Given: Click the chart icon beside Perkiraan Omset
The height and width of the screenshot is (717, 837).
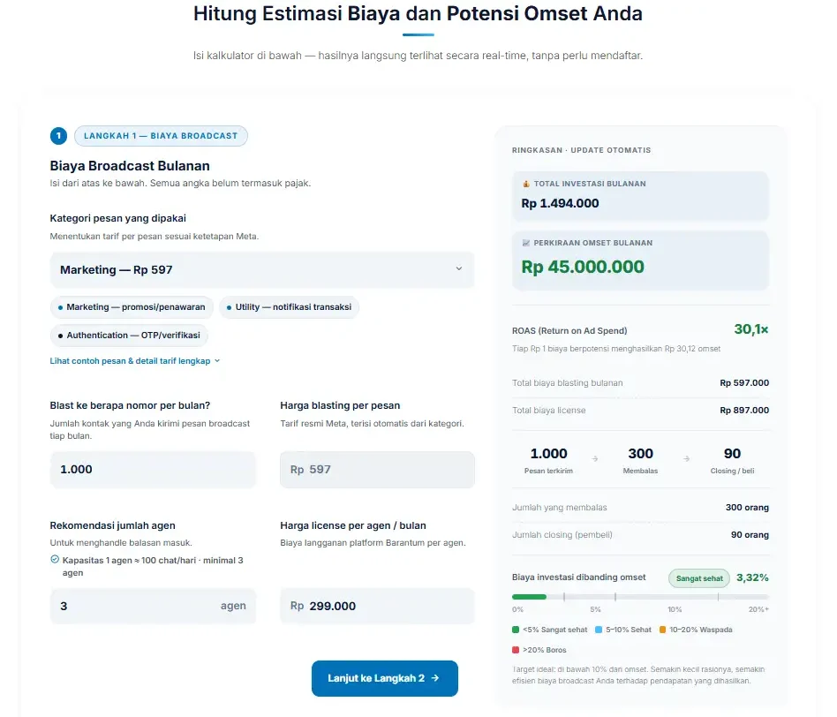Looking at the screenshot, I should click(x=526, y=243).
